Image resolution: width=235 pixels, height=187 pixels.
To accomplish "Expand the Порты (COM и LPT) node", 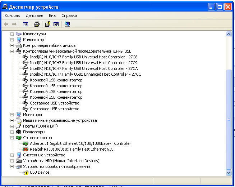I will 12,126.
